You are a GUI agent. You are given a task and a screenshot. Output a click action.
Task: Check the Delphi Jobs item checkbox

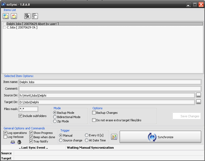tap(5, 24)
